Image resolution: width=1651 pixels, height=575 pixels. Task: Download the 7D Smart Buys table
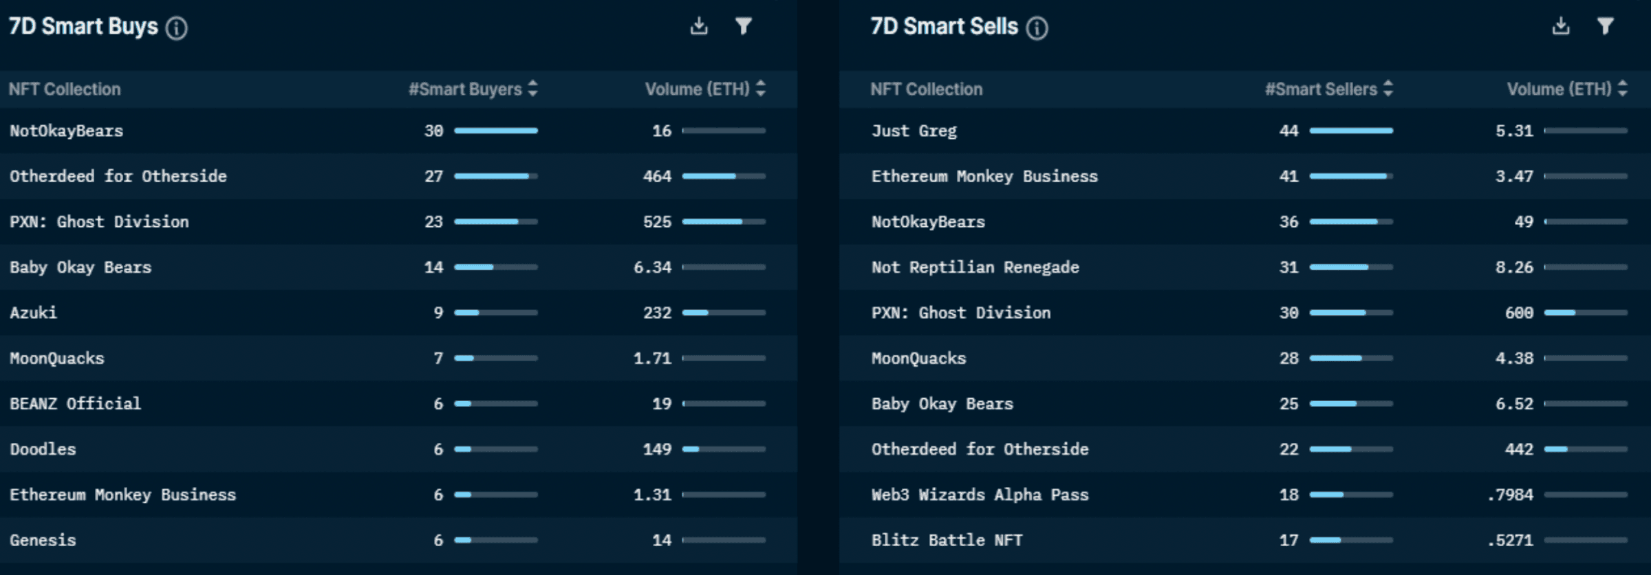pos(699,26)
